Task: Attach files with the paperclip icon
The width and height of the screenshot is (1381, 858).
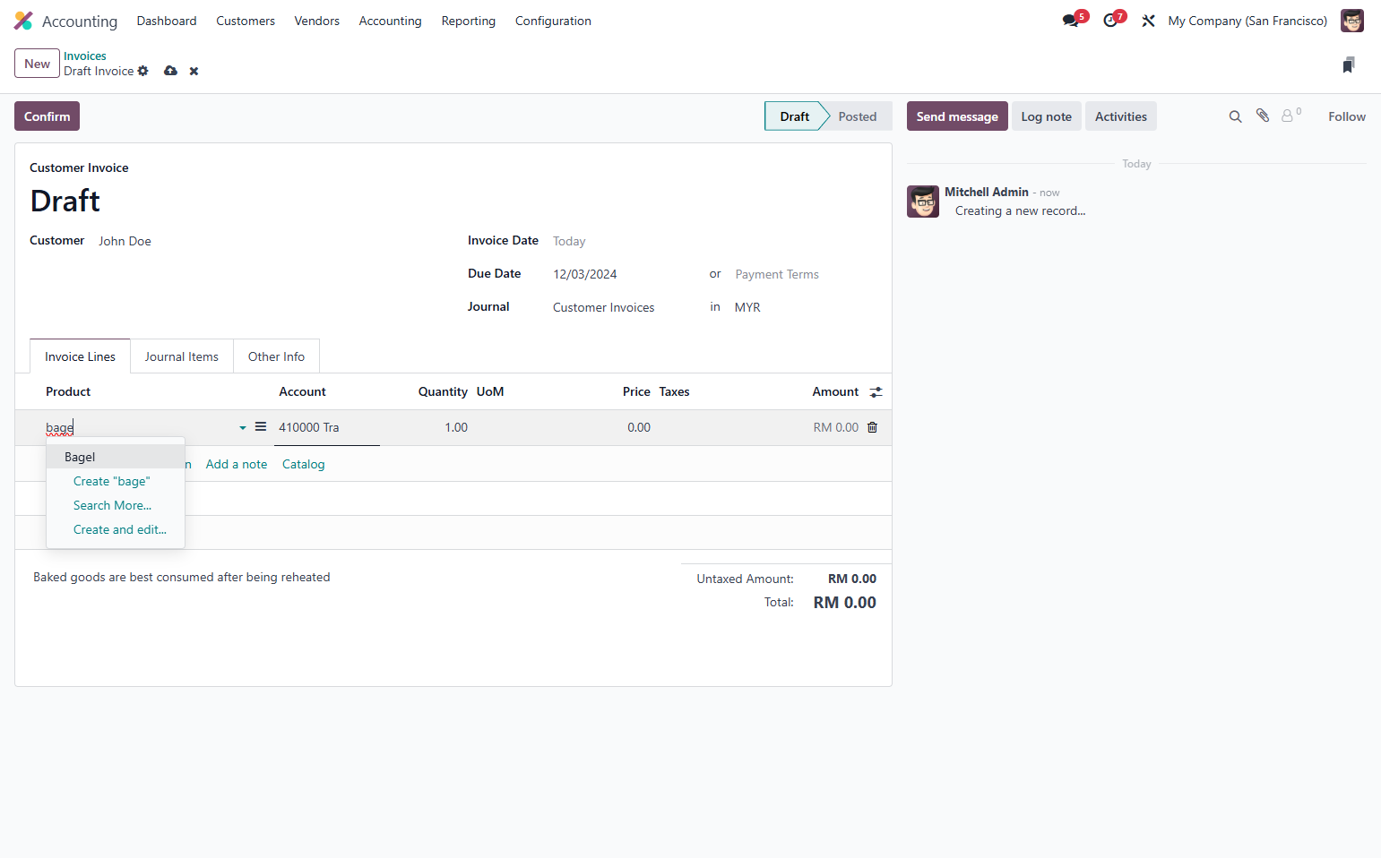Action: (x=1263, y=116)
